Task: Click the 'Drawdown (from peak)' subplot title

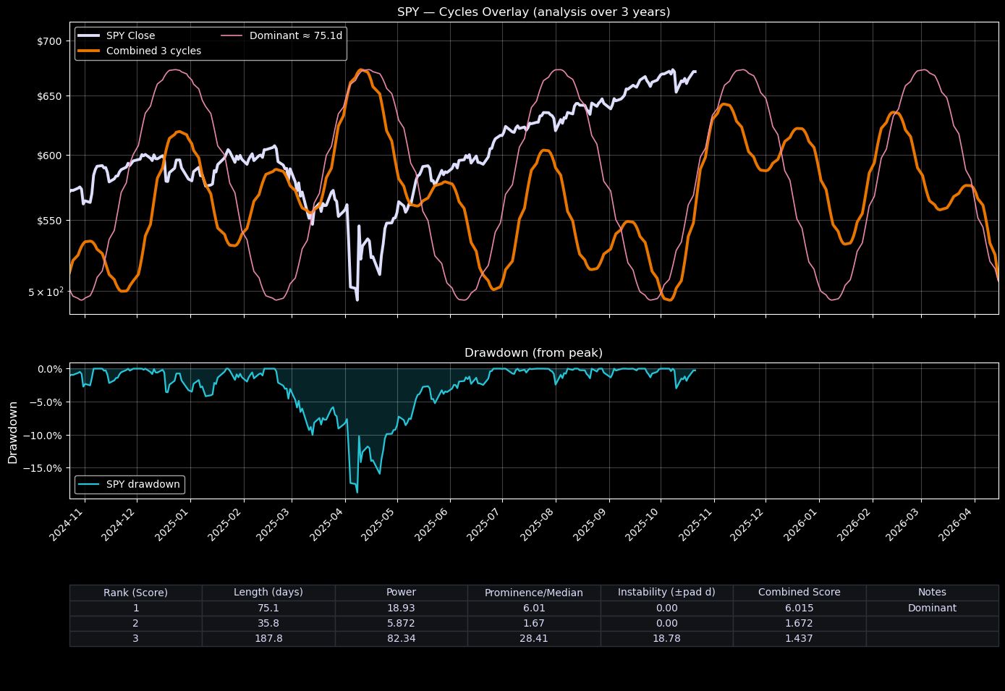Action: click(533, 353)
